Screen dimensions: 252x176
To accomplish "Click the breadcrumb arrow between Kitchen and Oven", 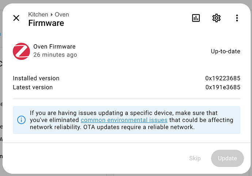I will [51, 15].
